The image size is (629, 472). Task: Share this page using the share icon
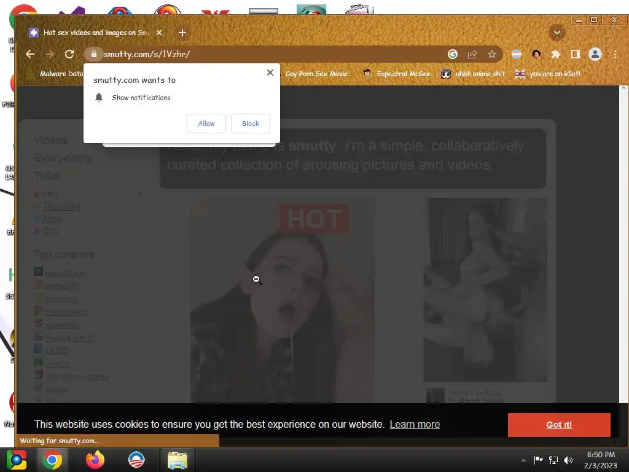[x=472, y=54]
